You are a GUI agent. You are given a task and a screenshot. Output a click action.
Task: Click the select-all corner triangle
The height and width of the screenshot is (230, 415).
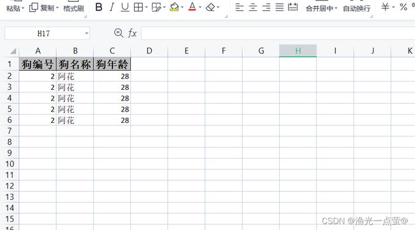pyautogui.click(x=12, y=51)
